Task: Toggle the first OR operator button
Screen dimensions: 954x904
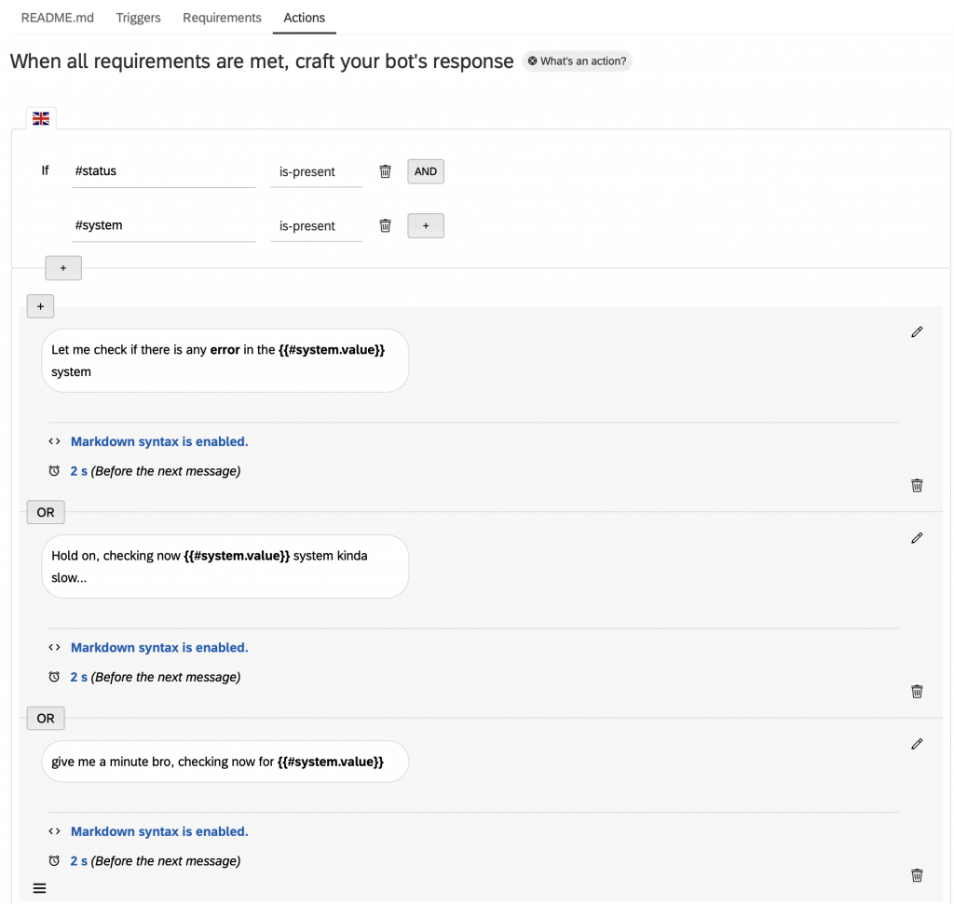Action: (46, 512)
